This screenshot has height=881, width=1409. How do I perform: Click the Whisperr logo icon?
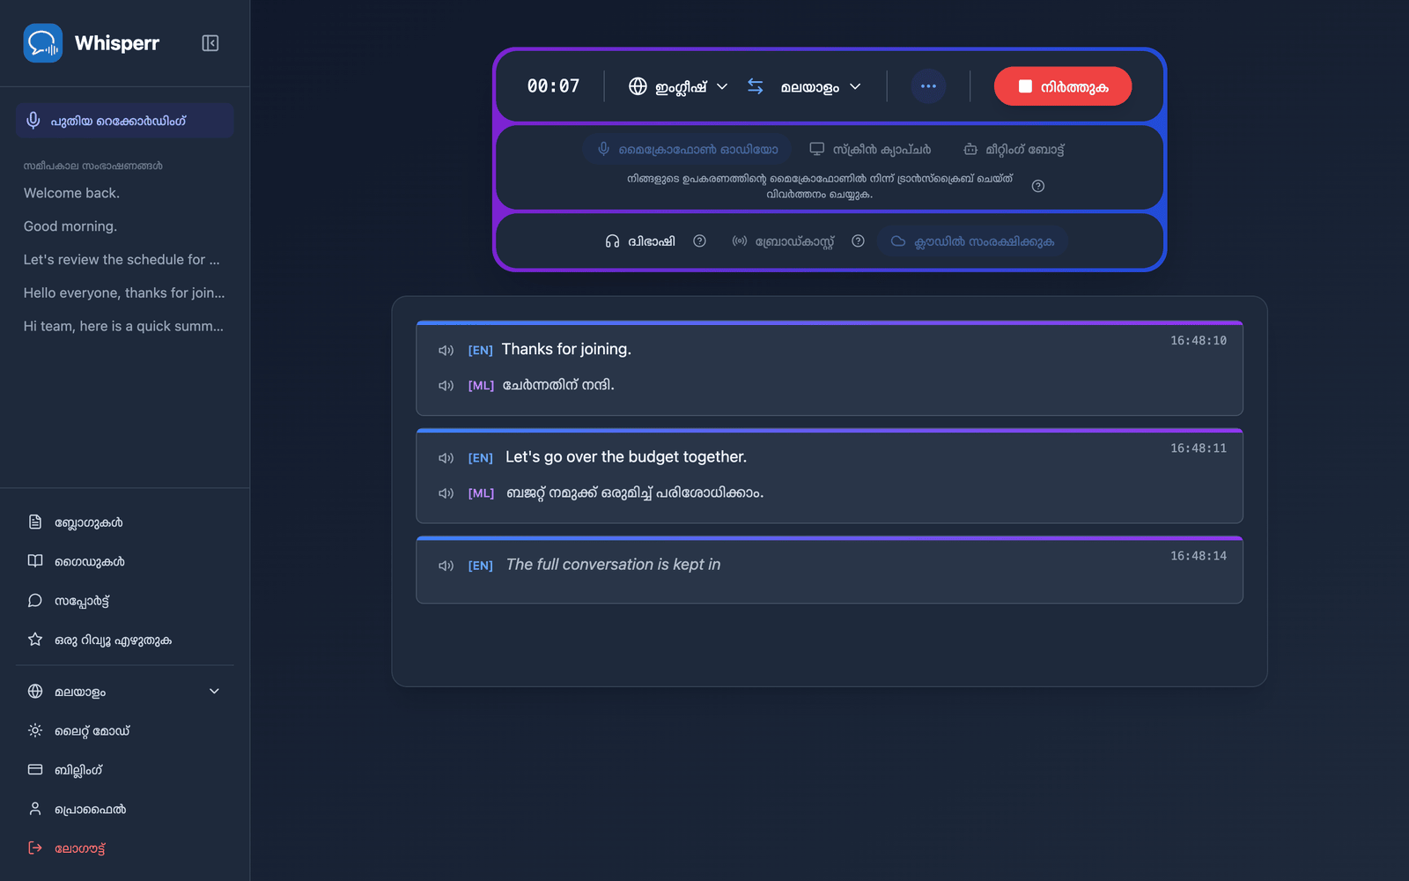coord(42,43)
